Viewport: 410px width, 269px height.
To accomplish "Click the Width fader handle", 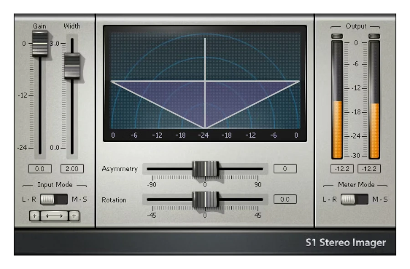I will (72, 66).
